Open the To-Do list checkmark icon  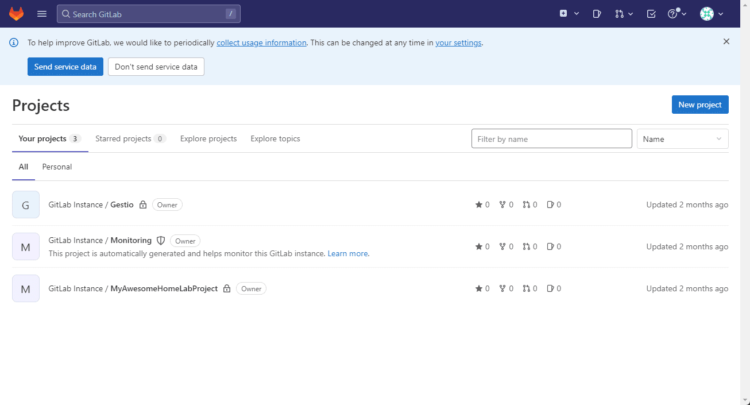click(651, 14)
